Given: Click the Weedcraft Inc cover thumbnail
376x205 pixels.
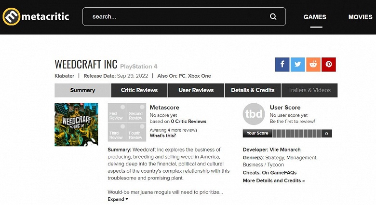Looking at the screenshot, I should 76,124.
